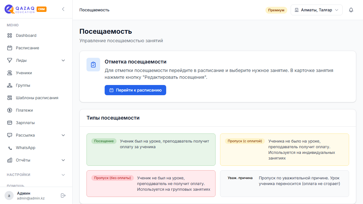Click the Уваж. причина badge

pyautogui.click(x=240, y=178)
